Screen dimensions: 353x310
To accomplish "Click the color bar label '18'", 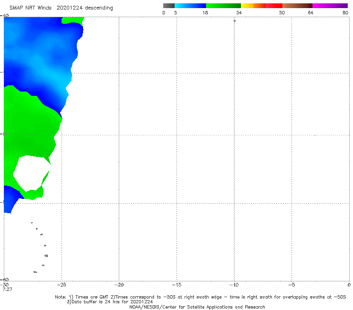I will pos(205,12).
